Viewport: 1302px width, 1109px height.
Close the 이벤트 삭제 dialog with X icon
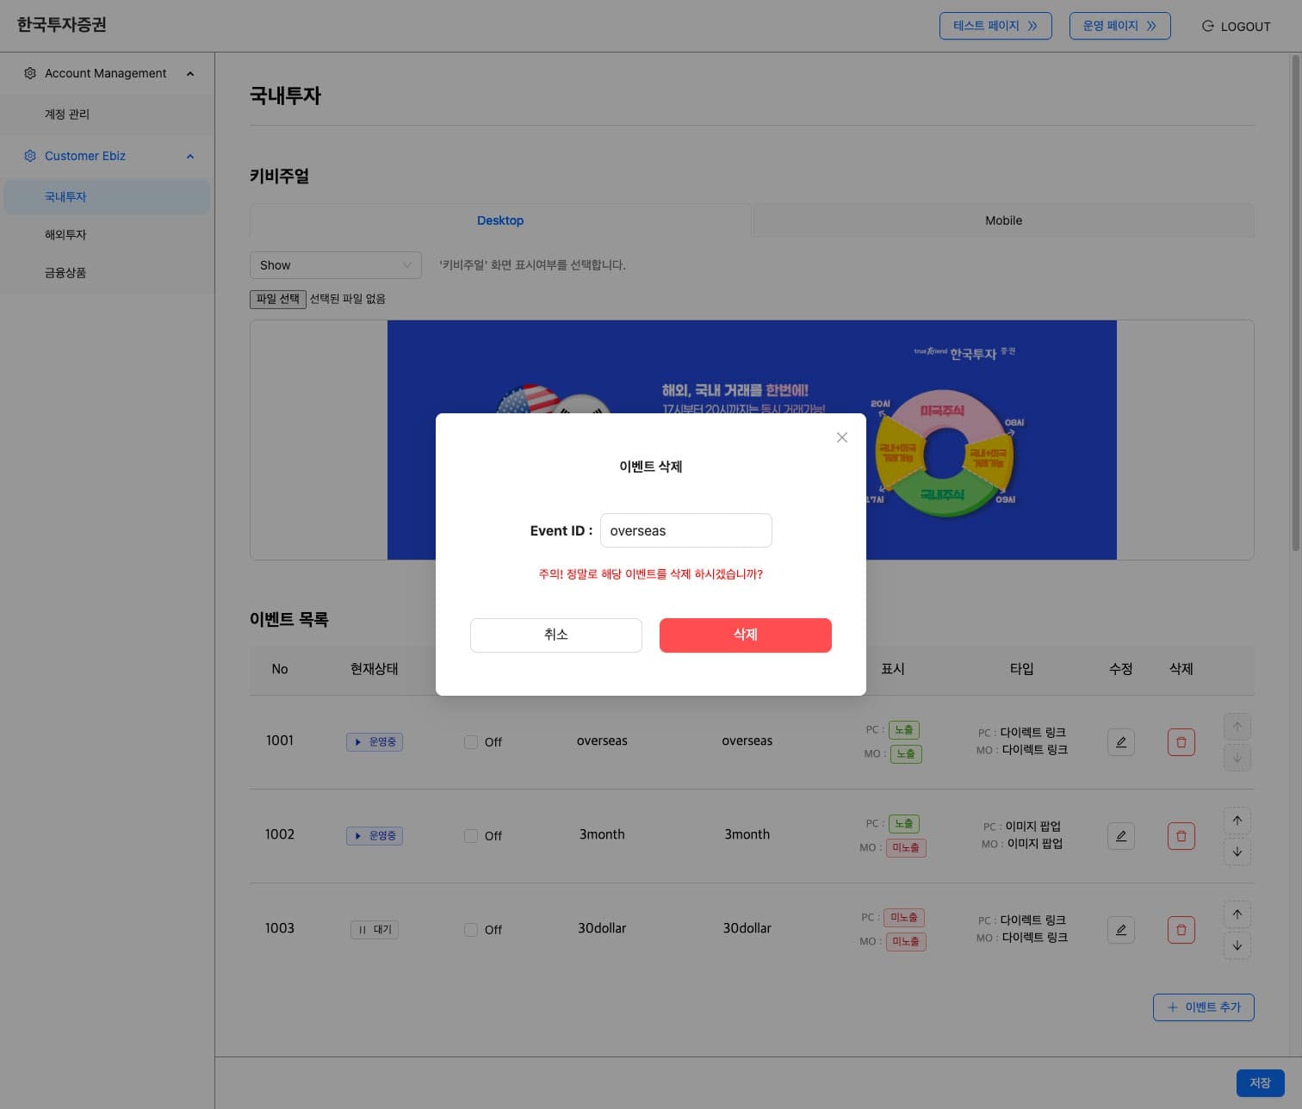pyautogui.click(x=842, y=437)
